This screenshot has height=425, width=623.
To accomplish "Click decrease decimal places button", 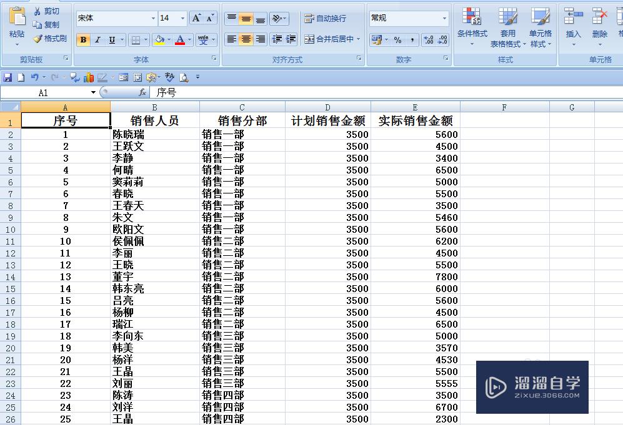I will pyautogui.click(x=442, y=40).
